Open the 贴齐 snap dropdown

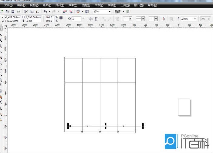(x=123, y=12)
